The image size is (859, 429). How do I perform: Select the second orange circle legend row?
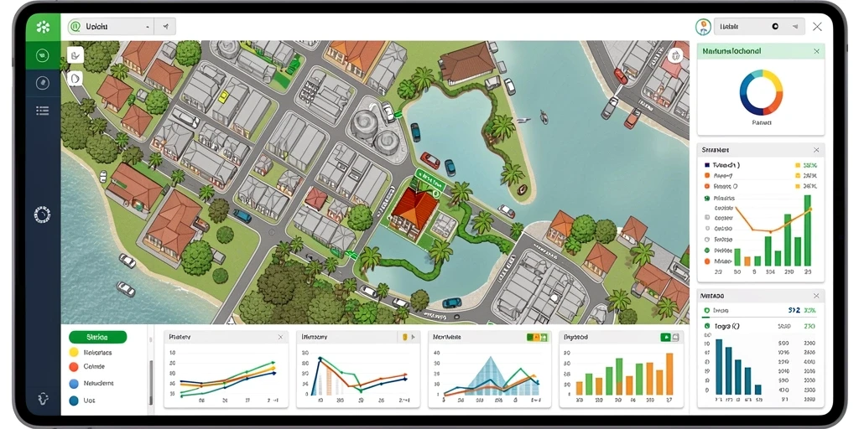coord(760,187)
